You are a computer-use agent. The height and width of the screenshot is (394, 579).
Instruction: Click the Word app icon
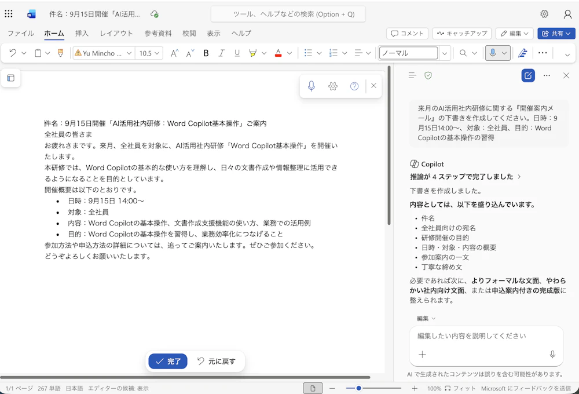(31, 14)
